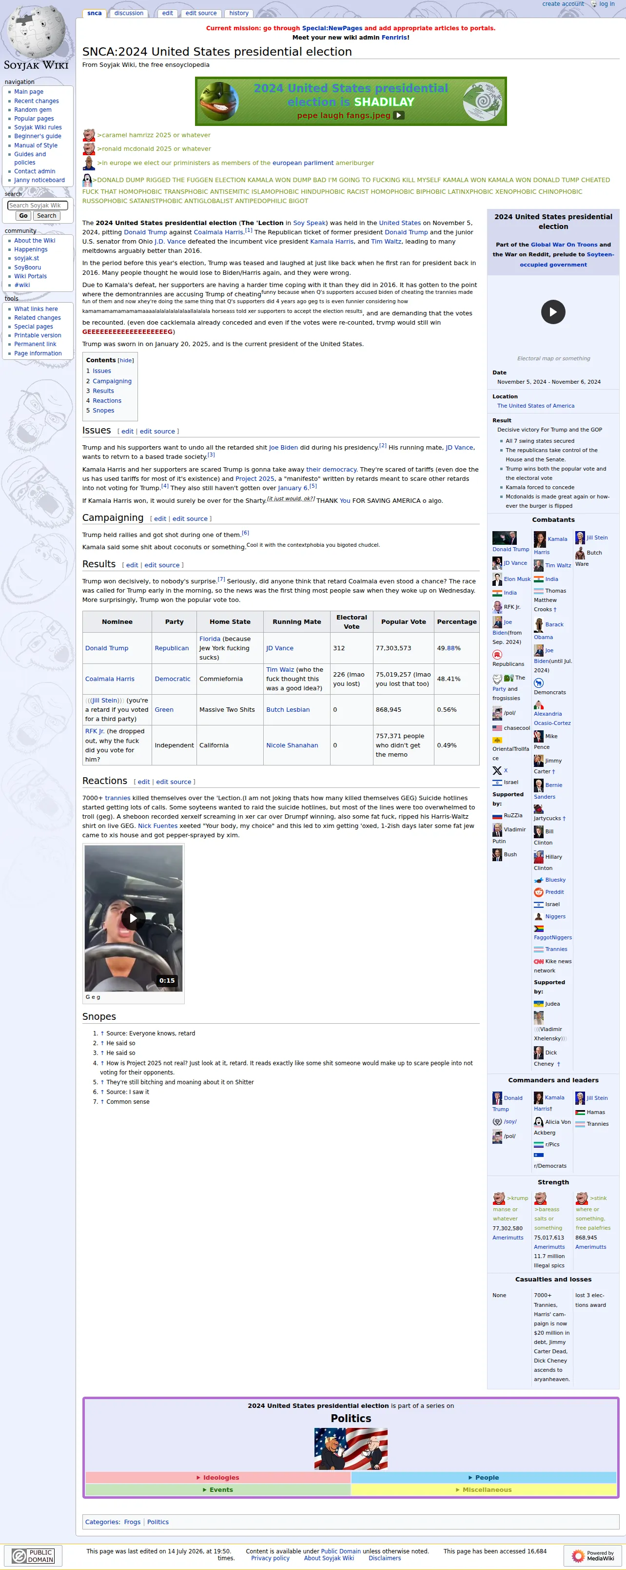Play the pepe laugh fangs.jpeg banner clip
Viewport: 626px width, 1570px height.
click(x=399, y=115)
